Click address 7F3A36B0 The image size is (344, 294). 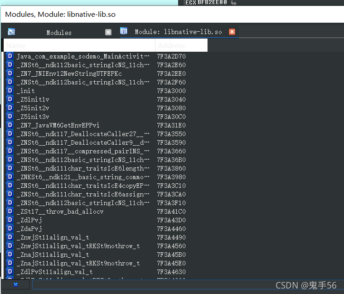coord(171,160)
